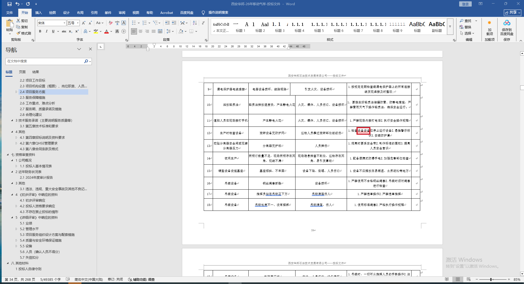The image size is (524, 284).
Task: Toggle Italic formatting
Action: [x=47, y=31]
